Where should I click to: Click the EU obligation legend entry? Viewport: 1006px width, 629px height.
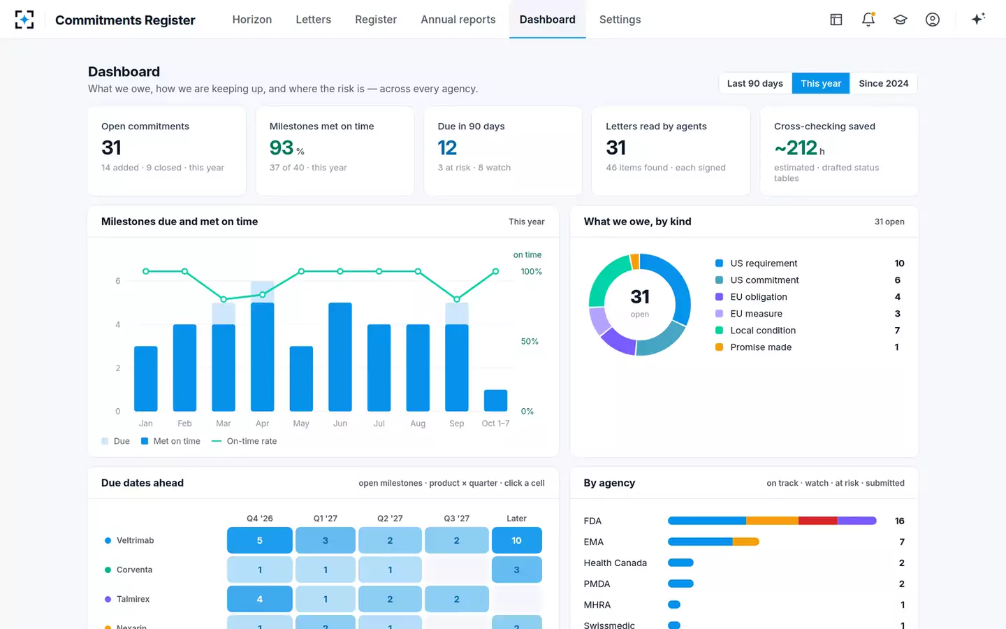[810, 297]
